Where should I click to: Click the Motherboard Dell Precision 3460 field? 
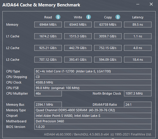coord(93,121)
